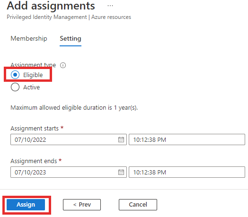Screen dimensions: 248x217
Task: Cancel the assignment dialog
Action: point(138,205)
